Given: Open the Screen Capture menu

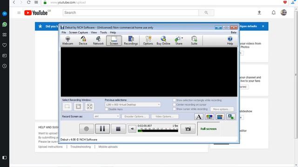Looking at the screenshot, I should pyautogui.click(x=78, y=32).
